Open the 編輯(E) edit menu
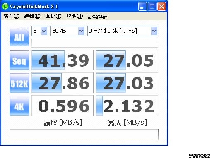The height and width of the screenshot is (159, 212). tap(32, 16)
